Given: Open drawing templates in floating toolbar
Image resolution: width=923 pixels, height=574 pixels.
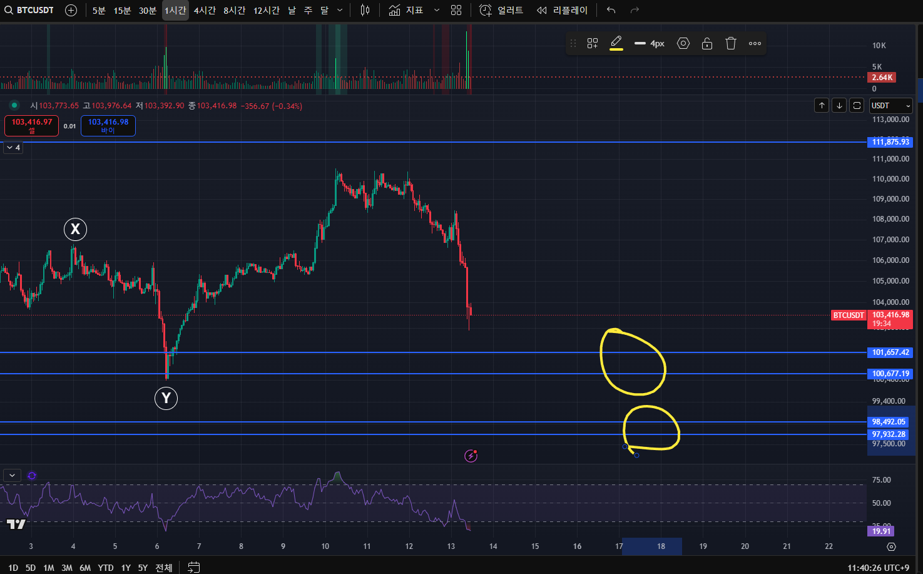Looking at the screenshot, I should [593, 43].
